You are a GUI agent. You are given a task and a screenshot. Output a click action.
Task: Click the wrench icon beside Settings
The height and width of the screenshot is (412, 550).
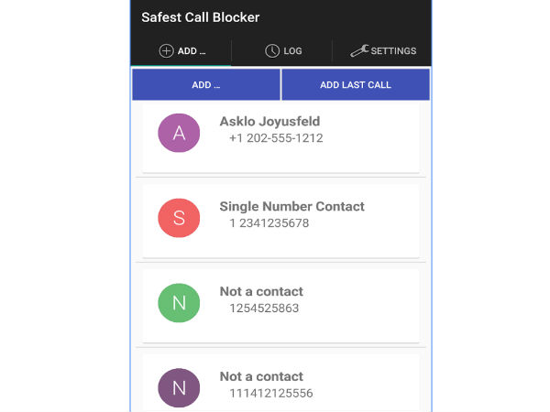point(358,51)
